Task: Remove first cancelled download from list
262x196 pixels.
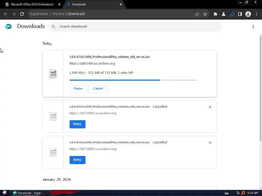Action: tap(210, 107)
